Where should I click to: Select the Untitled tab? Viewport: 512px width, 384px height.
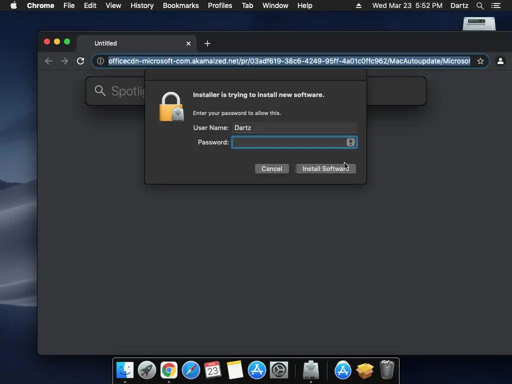[x=136, y=43]
